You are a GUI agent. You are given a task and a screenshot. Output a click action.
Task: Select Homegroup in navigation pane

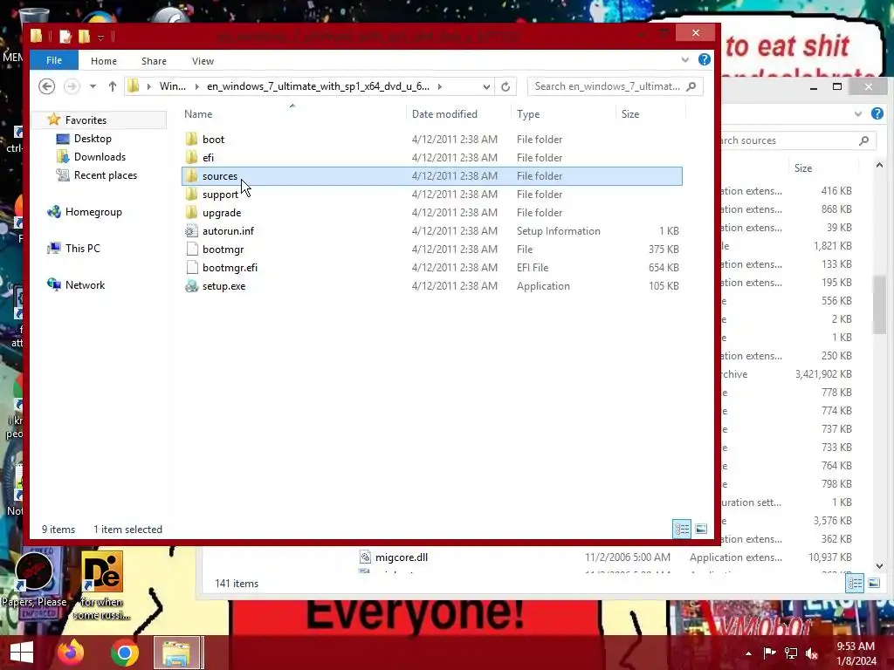point(93,212)
